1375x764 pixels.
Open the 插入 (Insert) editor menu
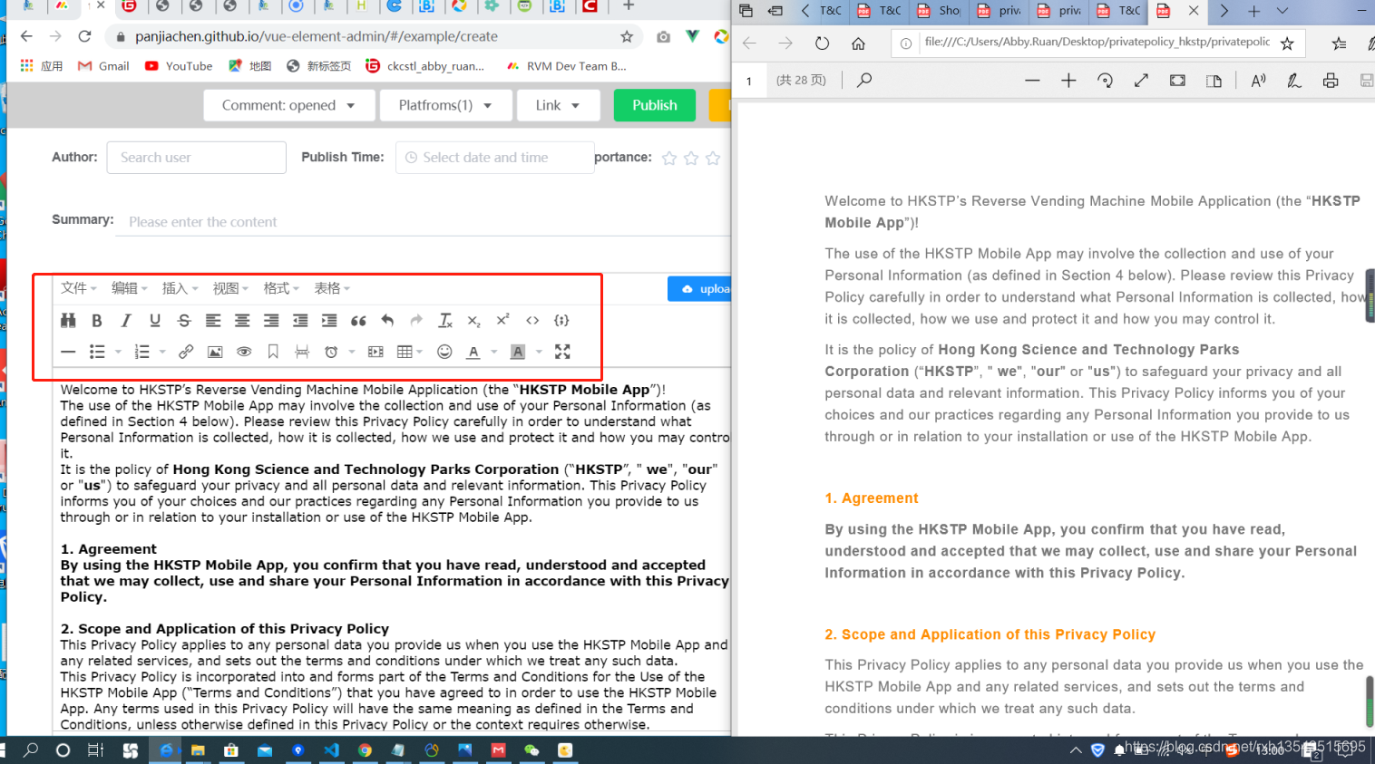coord(180,288)
